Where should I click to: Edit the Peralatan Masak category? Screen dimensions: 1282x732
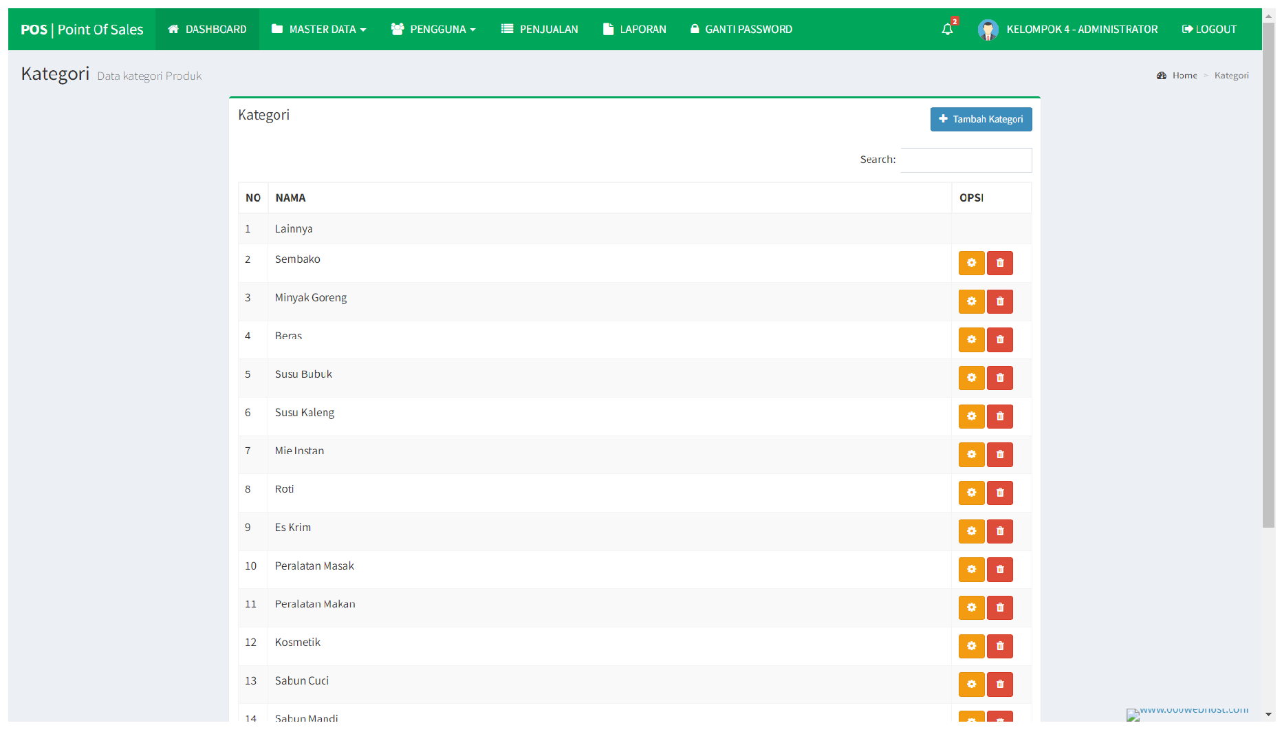[x=971, y=569]
